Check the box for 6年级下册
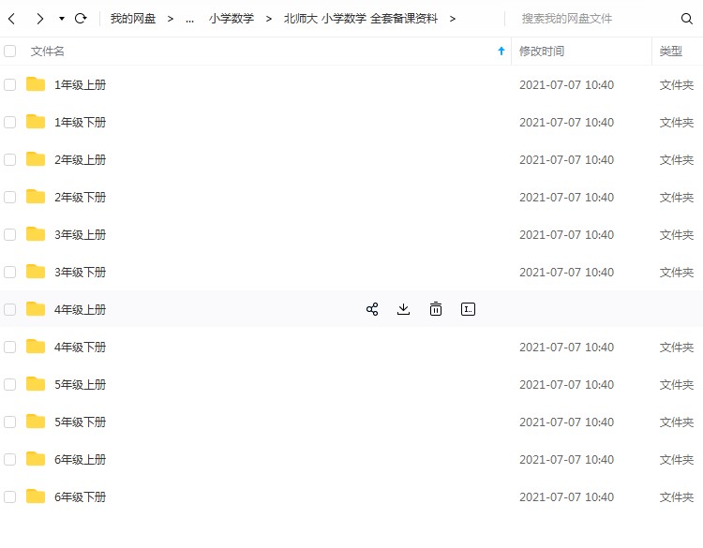The width and height of the screenshot is (703, 548). click(x=10, y=496)
